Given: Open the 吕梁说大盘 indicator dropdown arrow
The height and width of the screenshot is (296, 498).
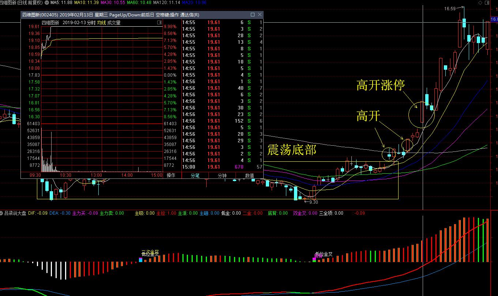Looking at the screenshot, I should [2, 213].
